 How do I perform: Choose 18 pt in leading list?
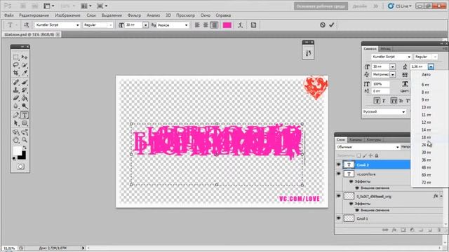click(x=426, y=137)
